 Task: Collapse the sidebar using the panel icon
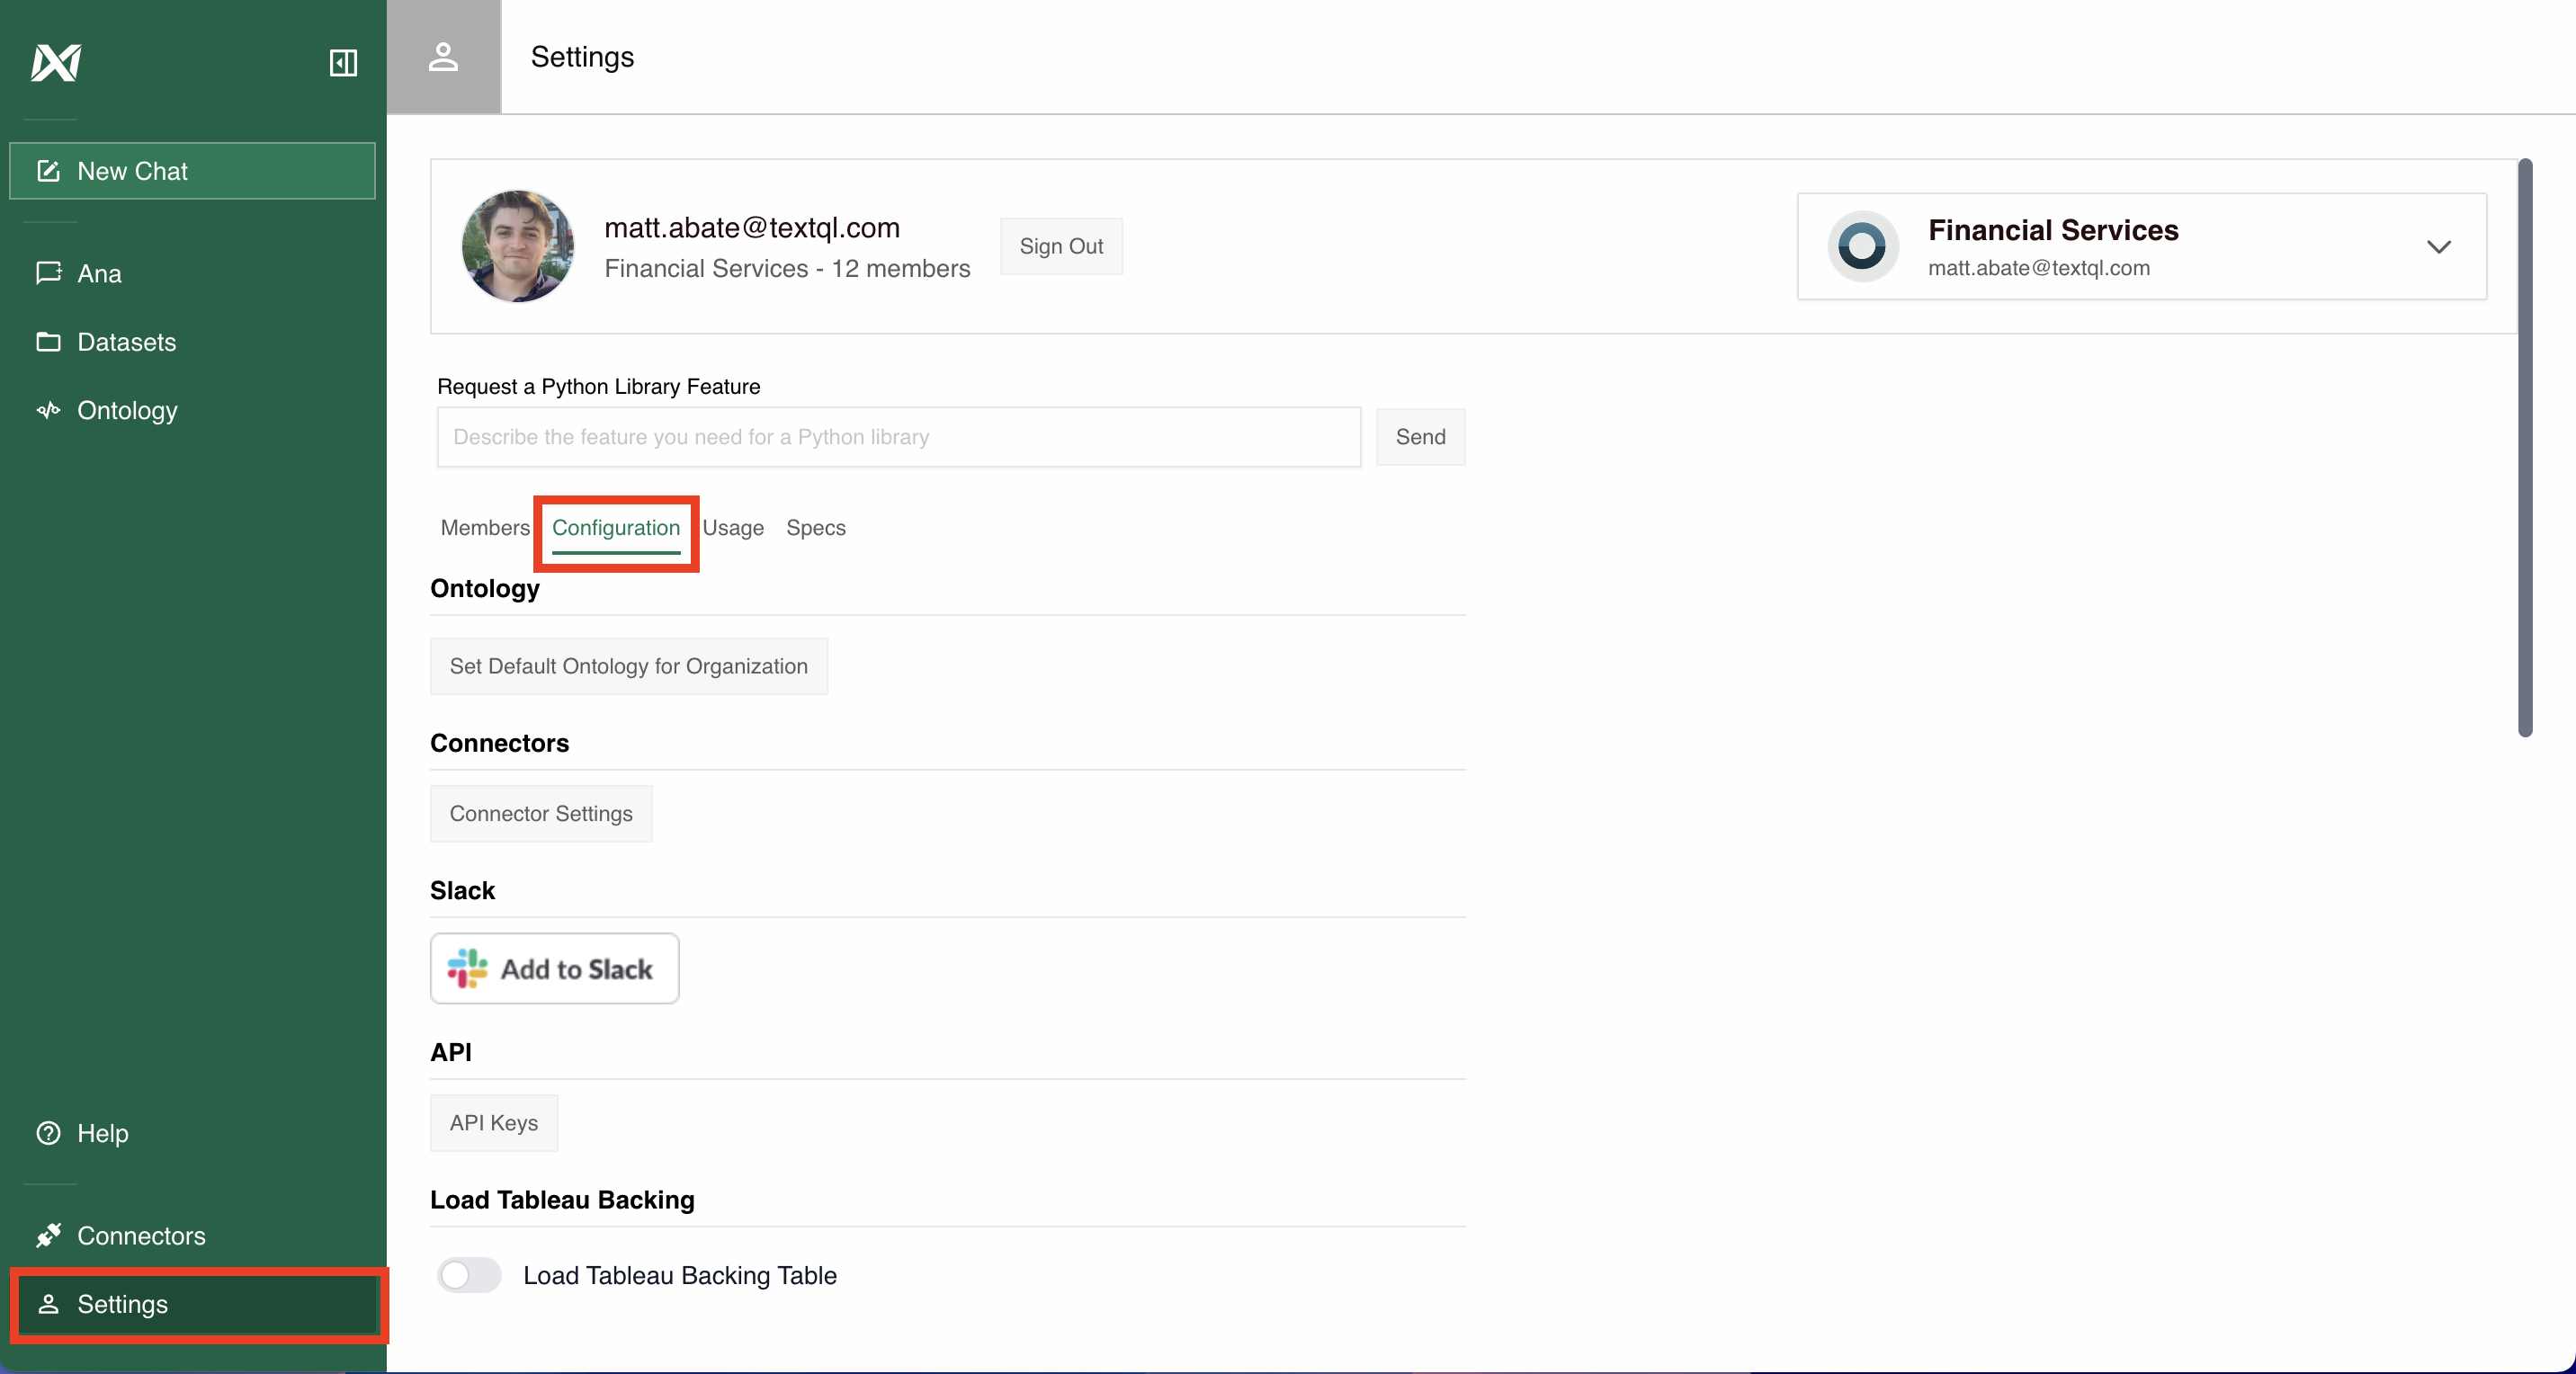coord(342,63)
